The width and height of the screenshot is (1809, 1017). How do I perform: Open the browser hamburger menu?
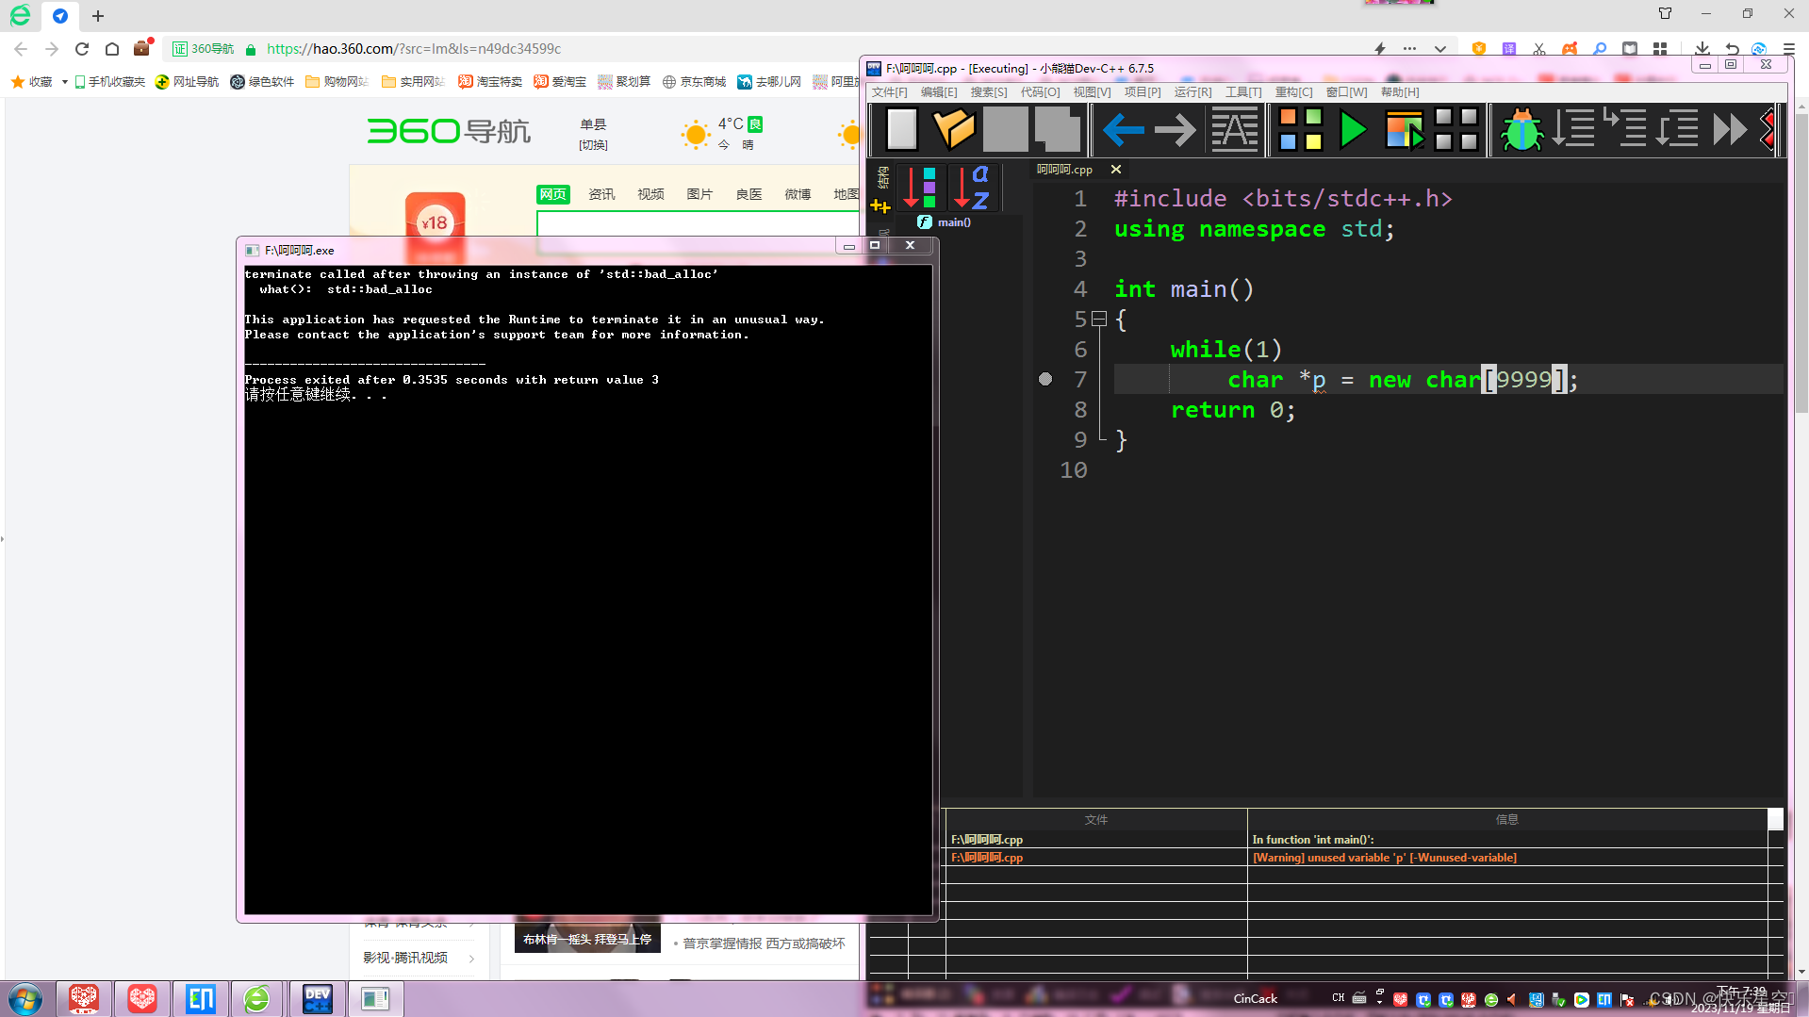point(1788,49)
